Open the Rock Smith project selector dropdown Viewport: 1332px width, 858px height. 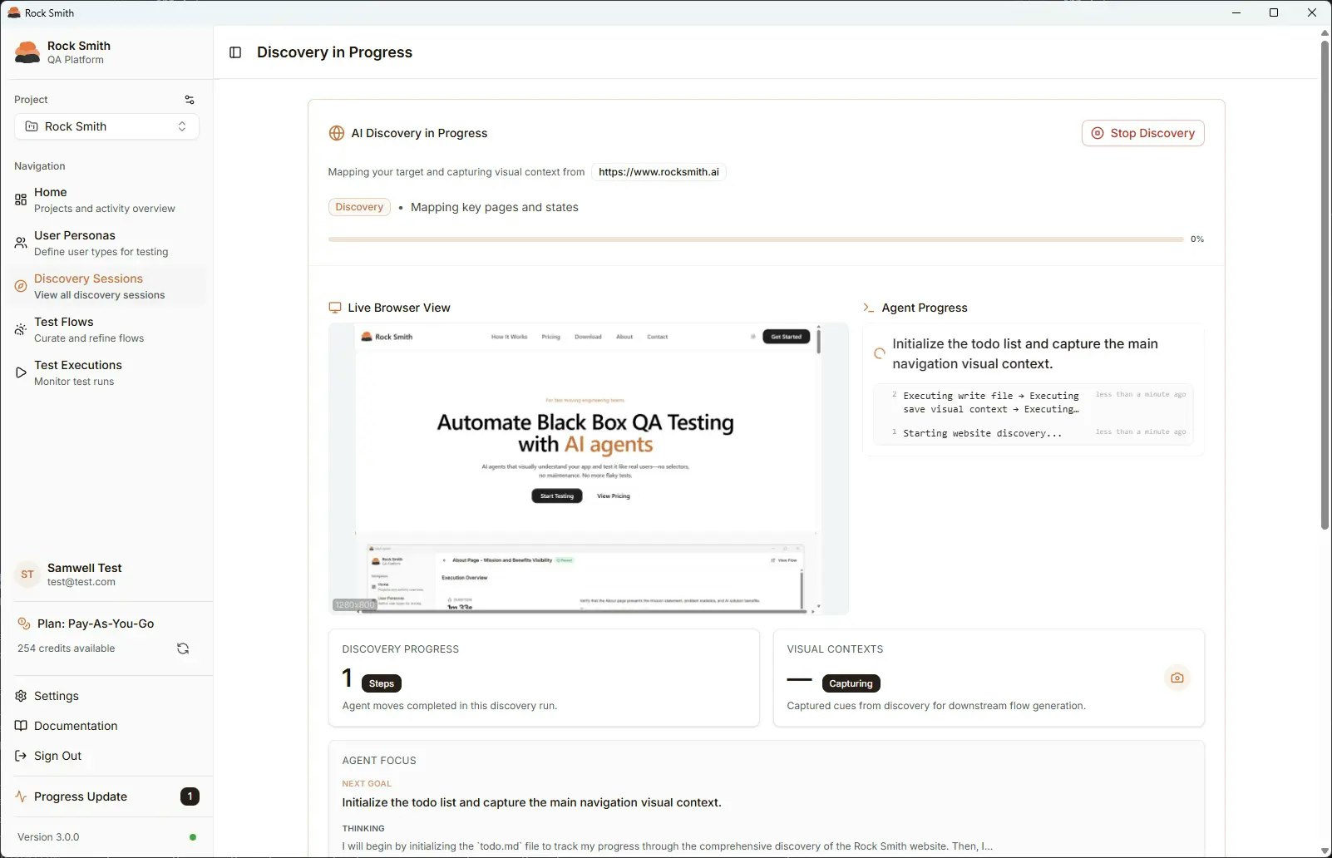(x=106, y=126)
